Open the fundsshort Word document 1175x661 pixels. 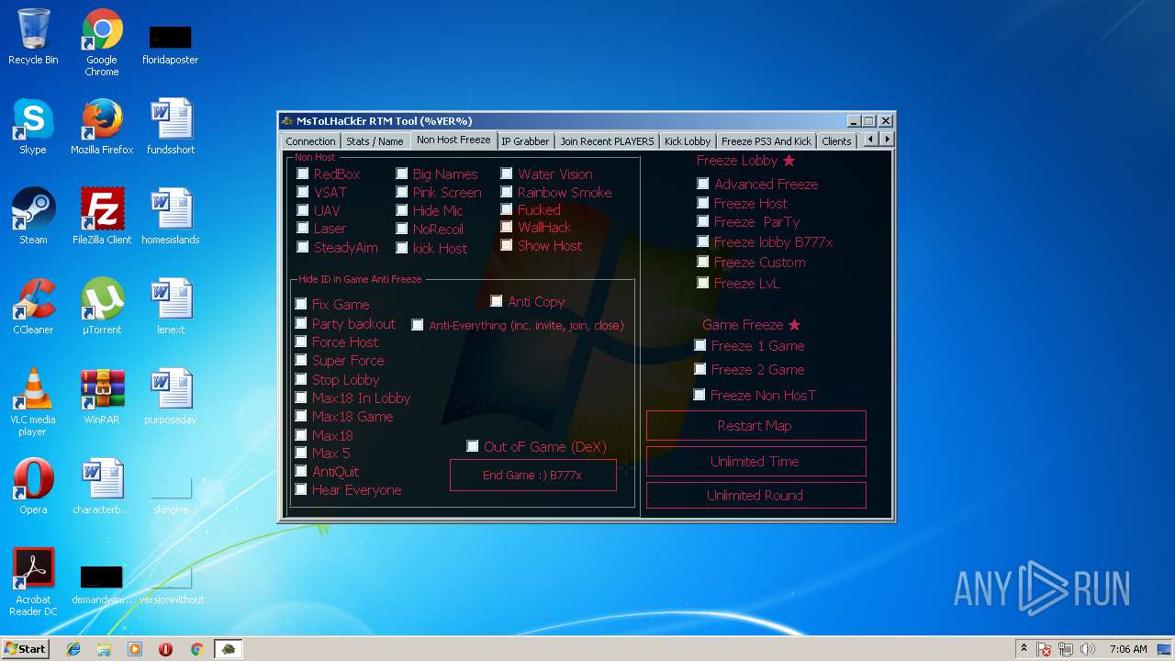[x=171, y=127]
